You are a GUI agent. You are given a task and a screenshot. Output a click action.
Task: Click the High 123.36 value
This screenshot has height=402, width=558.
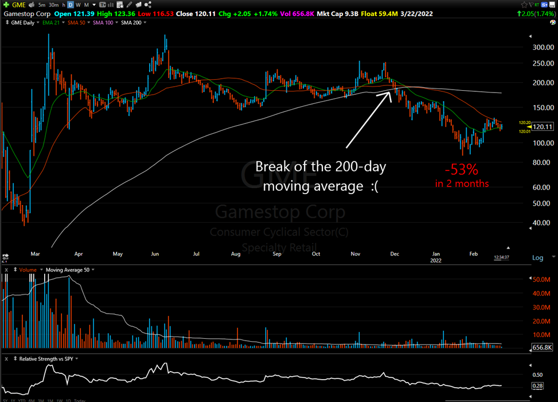coord(116,14)
